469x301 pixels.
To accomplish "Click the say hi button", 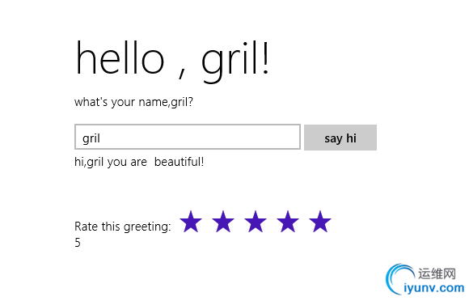I will tap(340, 138).
